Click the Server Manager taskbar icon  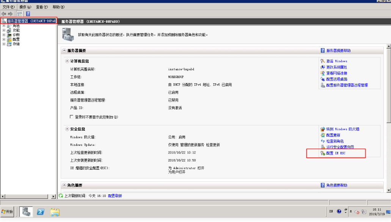tap(26, 212)
